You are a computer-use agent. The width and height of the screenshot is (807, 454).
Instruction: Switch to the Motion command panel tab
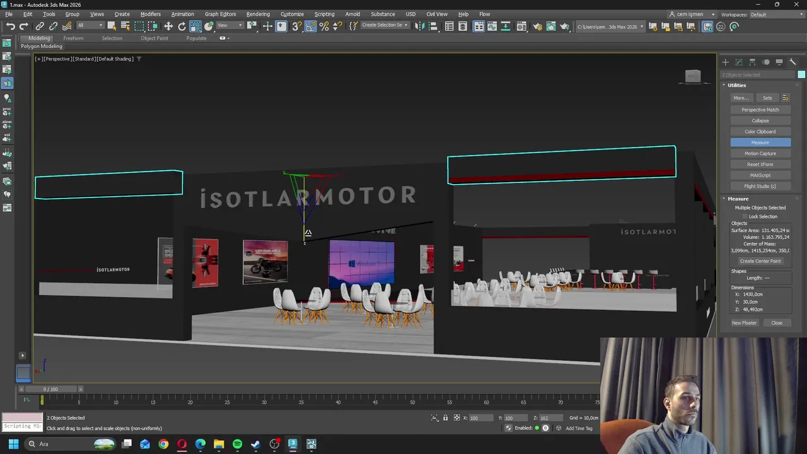pos(766,62)
